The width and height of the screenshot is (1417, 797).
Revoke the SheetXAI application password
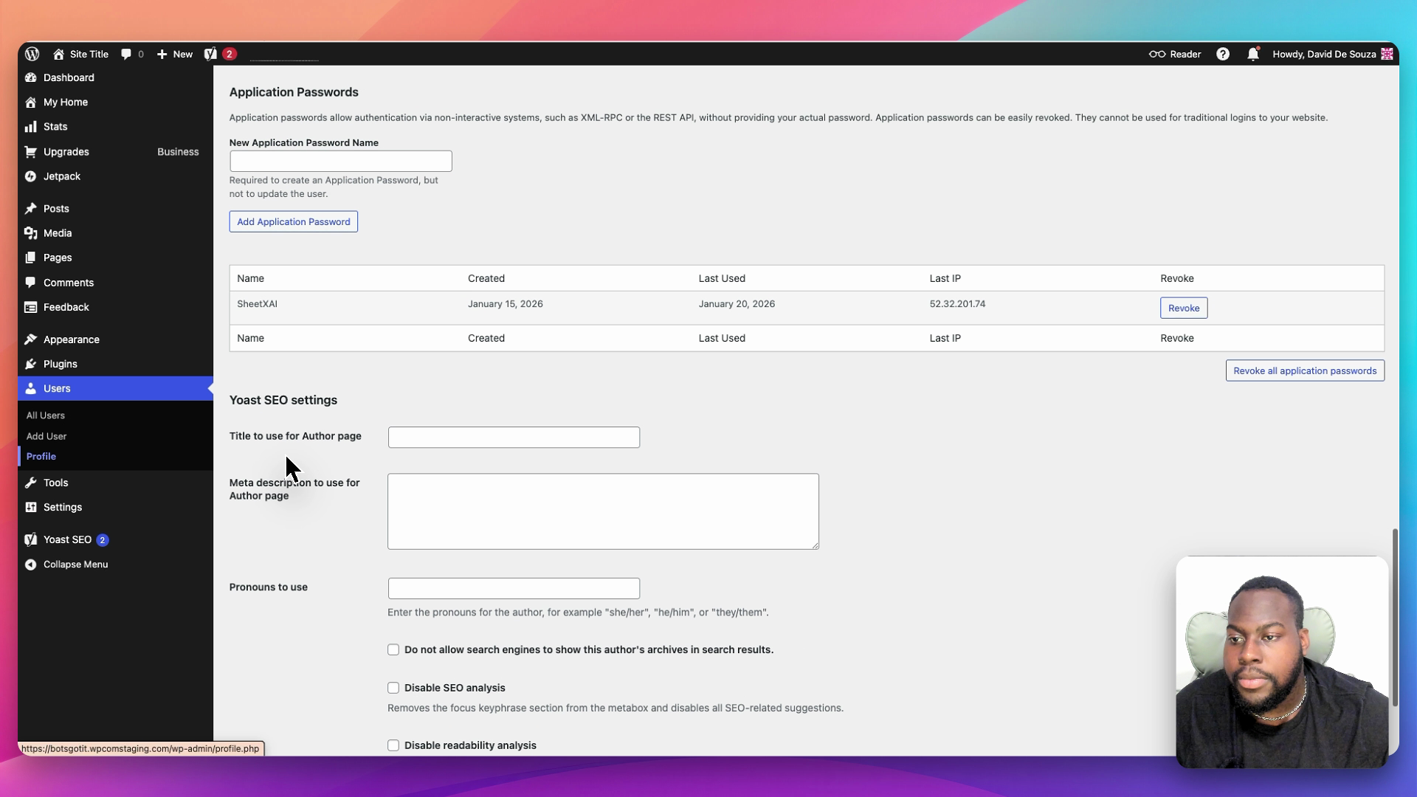[x=1183, y=308]
